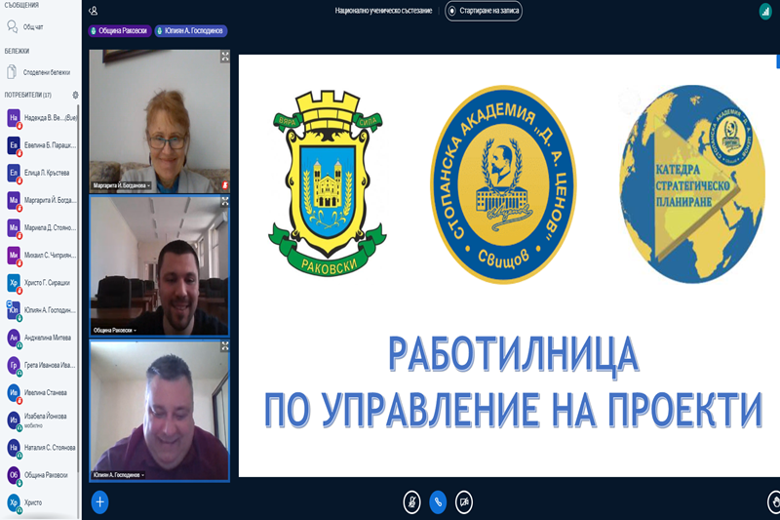Toggle the user list panel icon

pos(93,11)
